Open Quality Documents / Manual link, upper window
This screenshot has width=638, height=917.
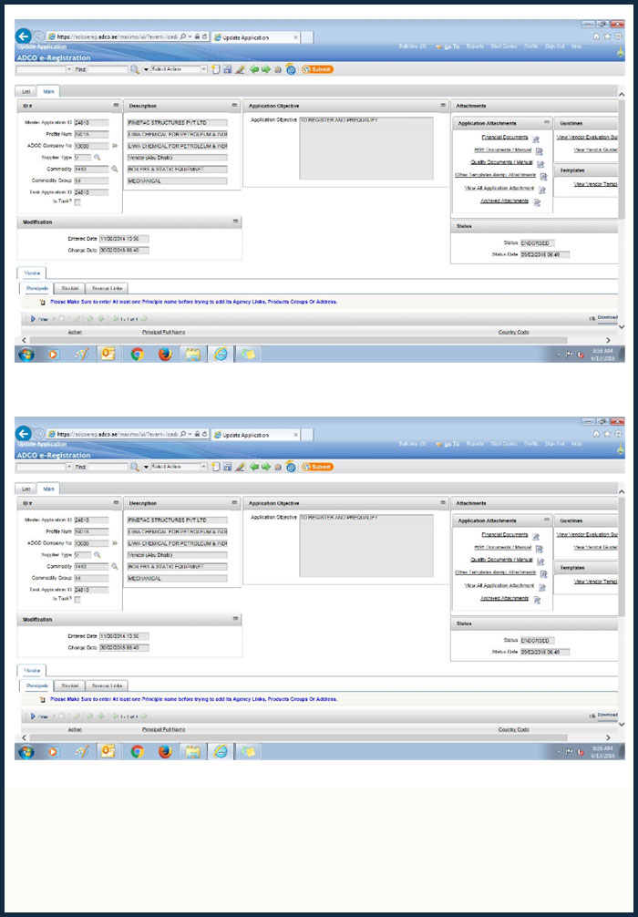pyautogui.click(x=501, y=161)
